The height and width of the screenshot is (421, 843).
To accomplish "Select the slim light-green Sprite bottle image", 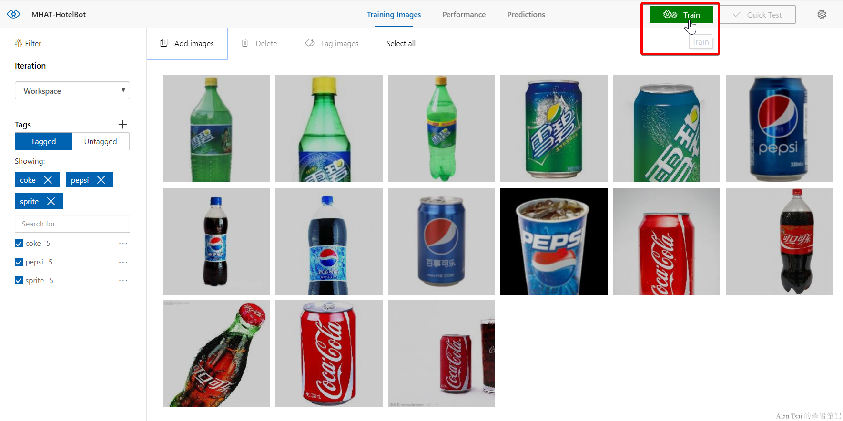I will point(441,128).
